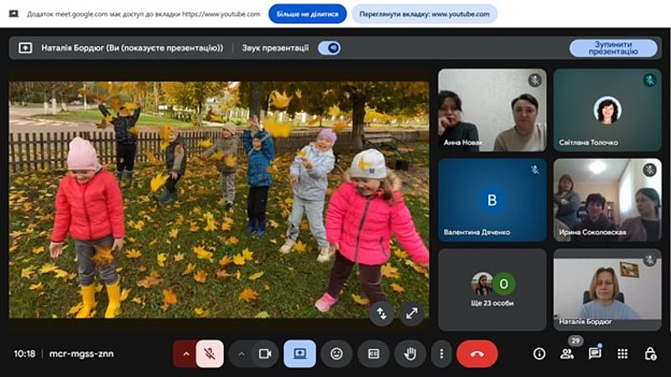671x377 pixels.
Task: Turn on closed captions
Action: 373,354
